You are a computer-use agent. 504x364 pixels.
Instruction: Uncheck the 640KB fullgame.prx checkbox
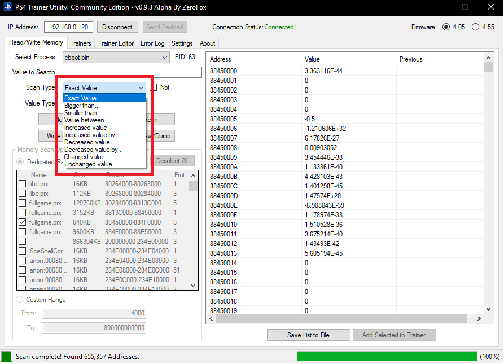[x=22, y=222]
